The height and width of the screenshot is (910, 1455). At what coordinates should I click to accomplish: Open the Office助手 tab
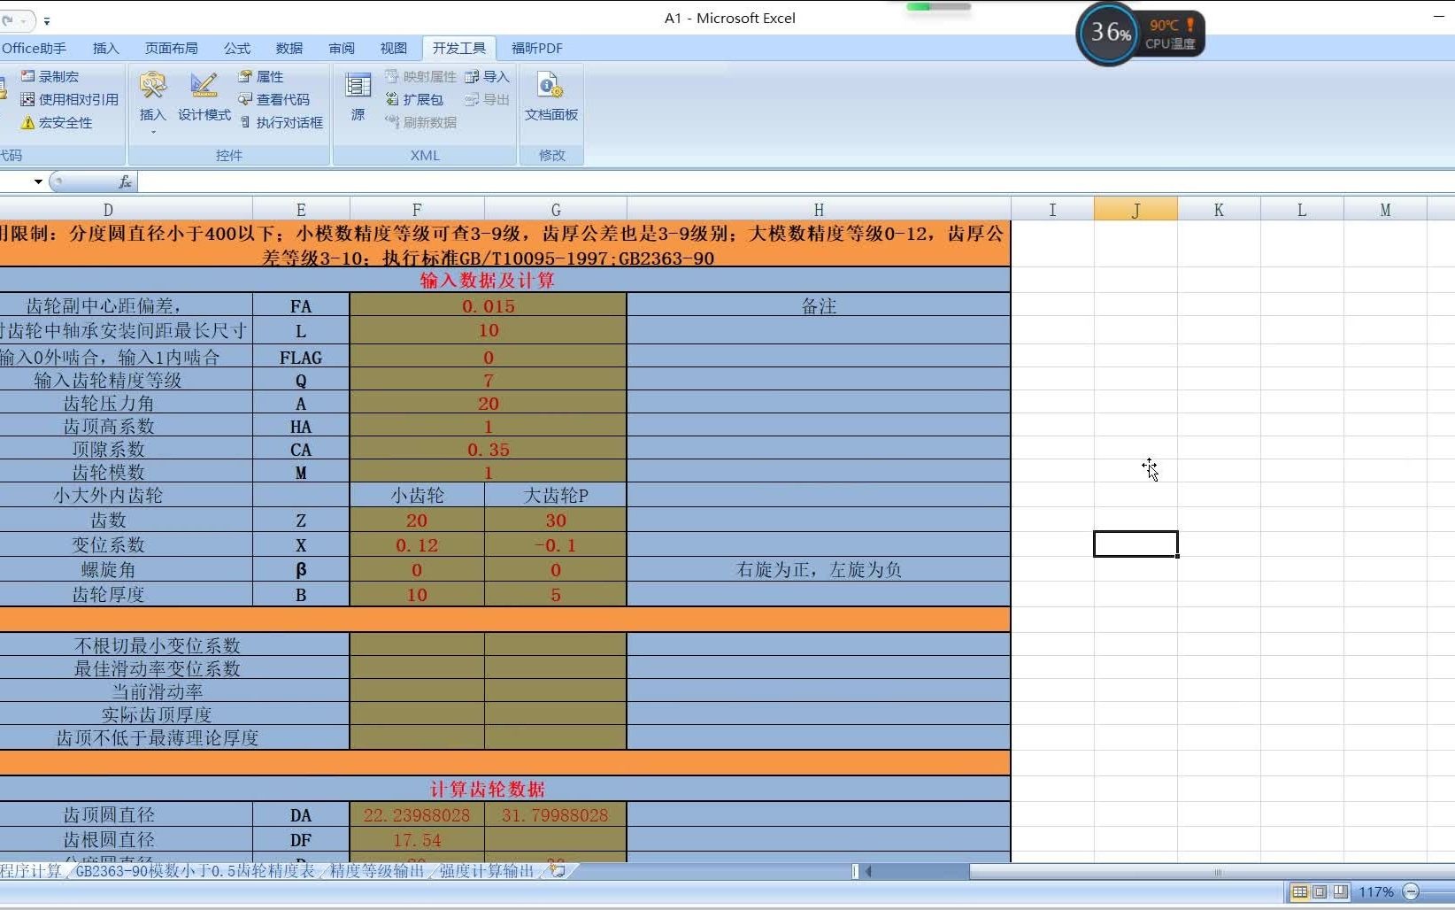[34, 48]
